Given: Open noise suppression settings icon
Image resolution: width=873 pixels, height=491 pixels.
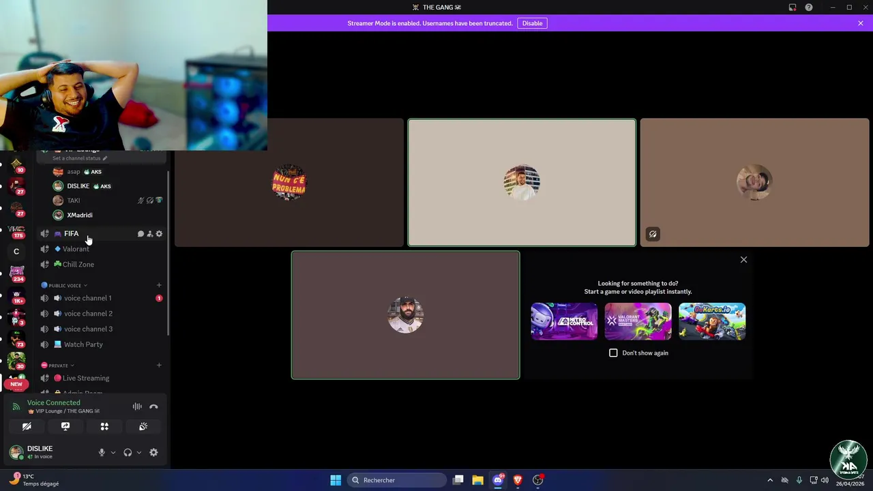Looking at the screenshot, I should tap(137, 406).
